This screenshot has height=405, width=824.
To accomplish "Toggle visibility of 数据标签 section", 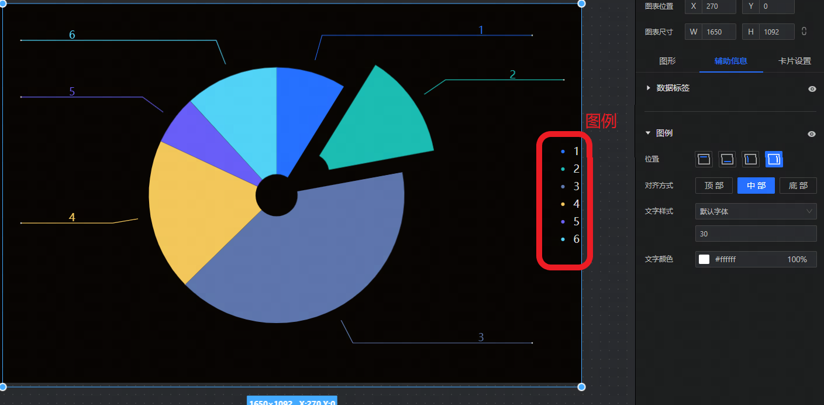I will [812, 88].
